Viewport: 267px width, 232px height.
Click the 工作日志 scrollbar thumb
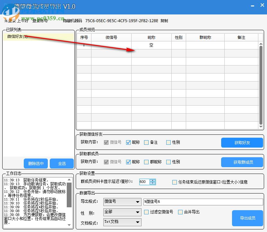point(69,195)
